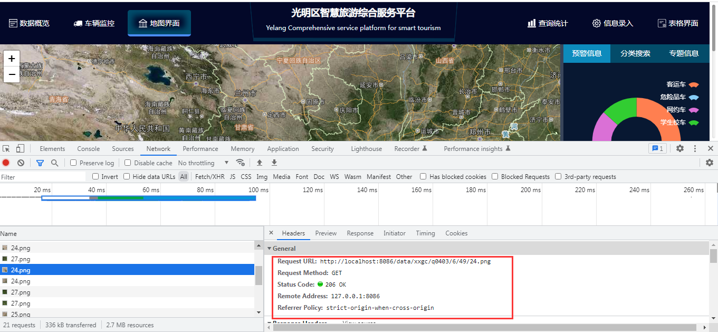Screen dimensions: 718x332
Task: Open the Performance tab
Action: click(x=200, y=149)
